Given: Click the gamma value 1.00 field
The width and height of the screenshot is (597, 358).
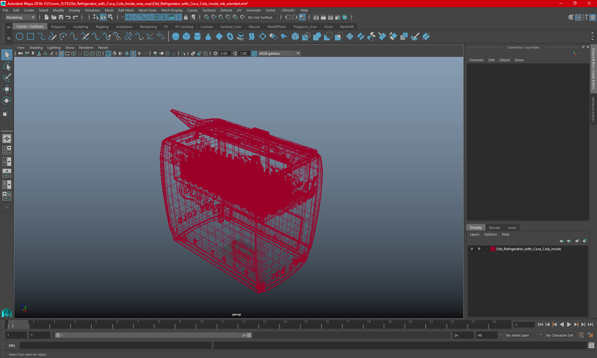Looking at the screenshot, I should point(244,53).
